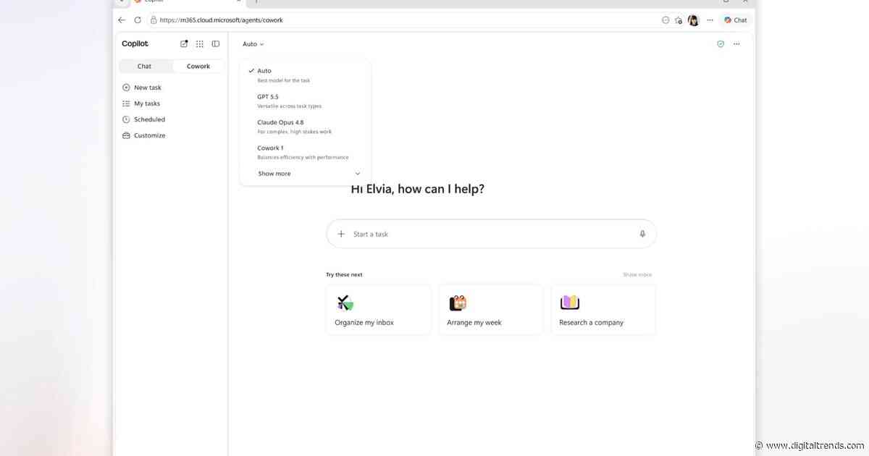View site info via the lock icon
The width and height of the screenshot is (869, 456).
(154, 20)
